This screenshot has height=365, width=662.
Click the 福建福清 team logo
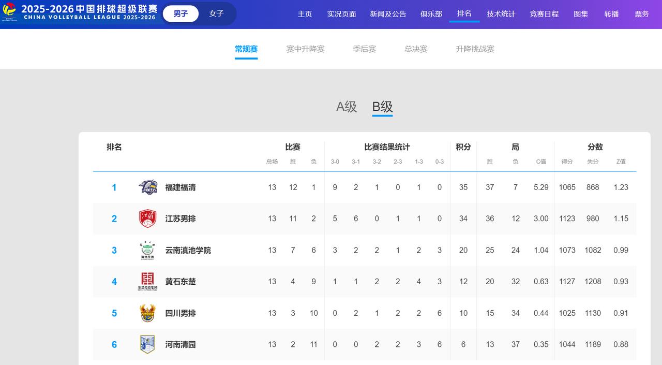pyautogui.click(x=148, y=187)
